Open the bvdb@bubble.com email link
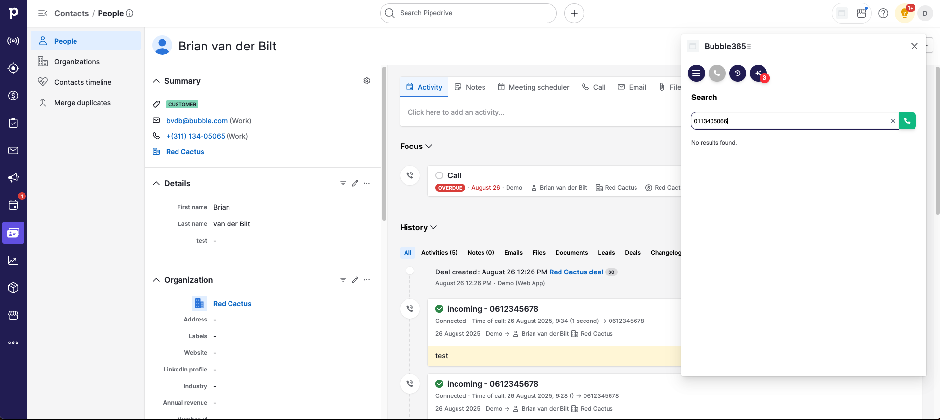Viewport: 940px width, 420px height. [x=197, y=121]
